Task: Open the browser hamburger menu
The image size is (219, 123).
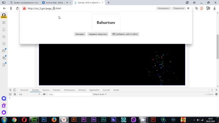Action: pos(194,2)
